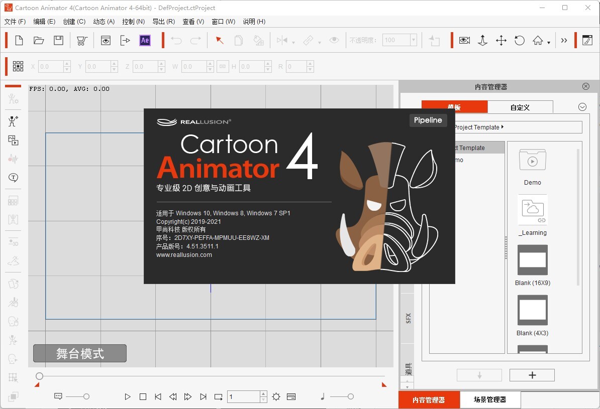Save the project with disk icon
This screenshot has width=600, height=409.
pyautogui.click(x=59, y=40)
